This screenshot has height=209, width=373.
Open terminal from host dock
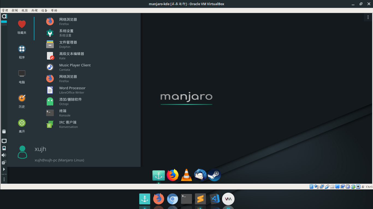[x=187, y=199]
